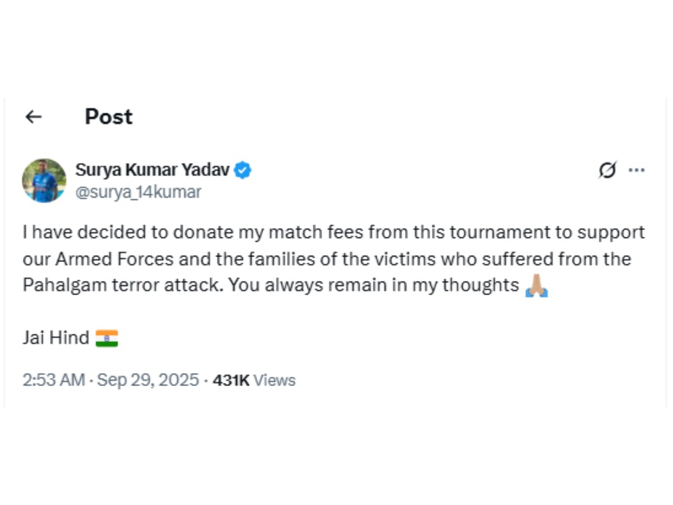This screenshot has width=673, height=505.
Task: Click the Indian flag emoji
Action: pyautogui.click(x=107, y=338)
